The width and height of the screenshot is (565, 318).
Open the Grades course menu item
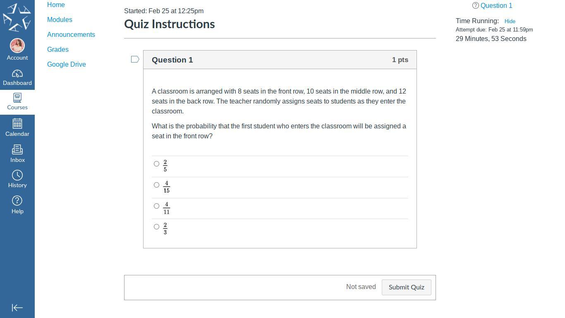tap(58, 50)
